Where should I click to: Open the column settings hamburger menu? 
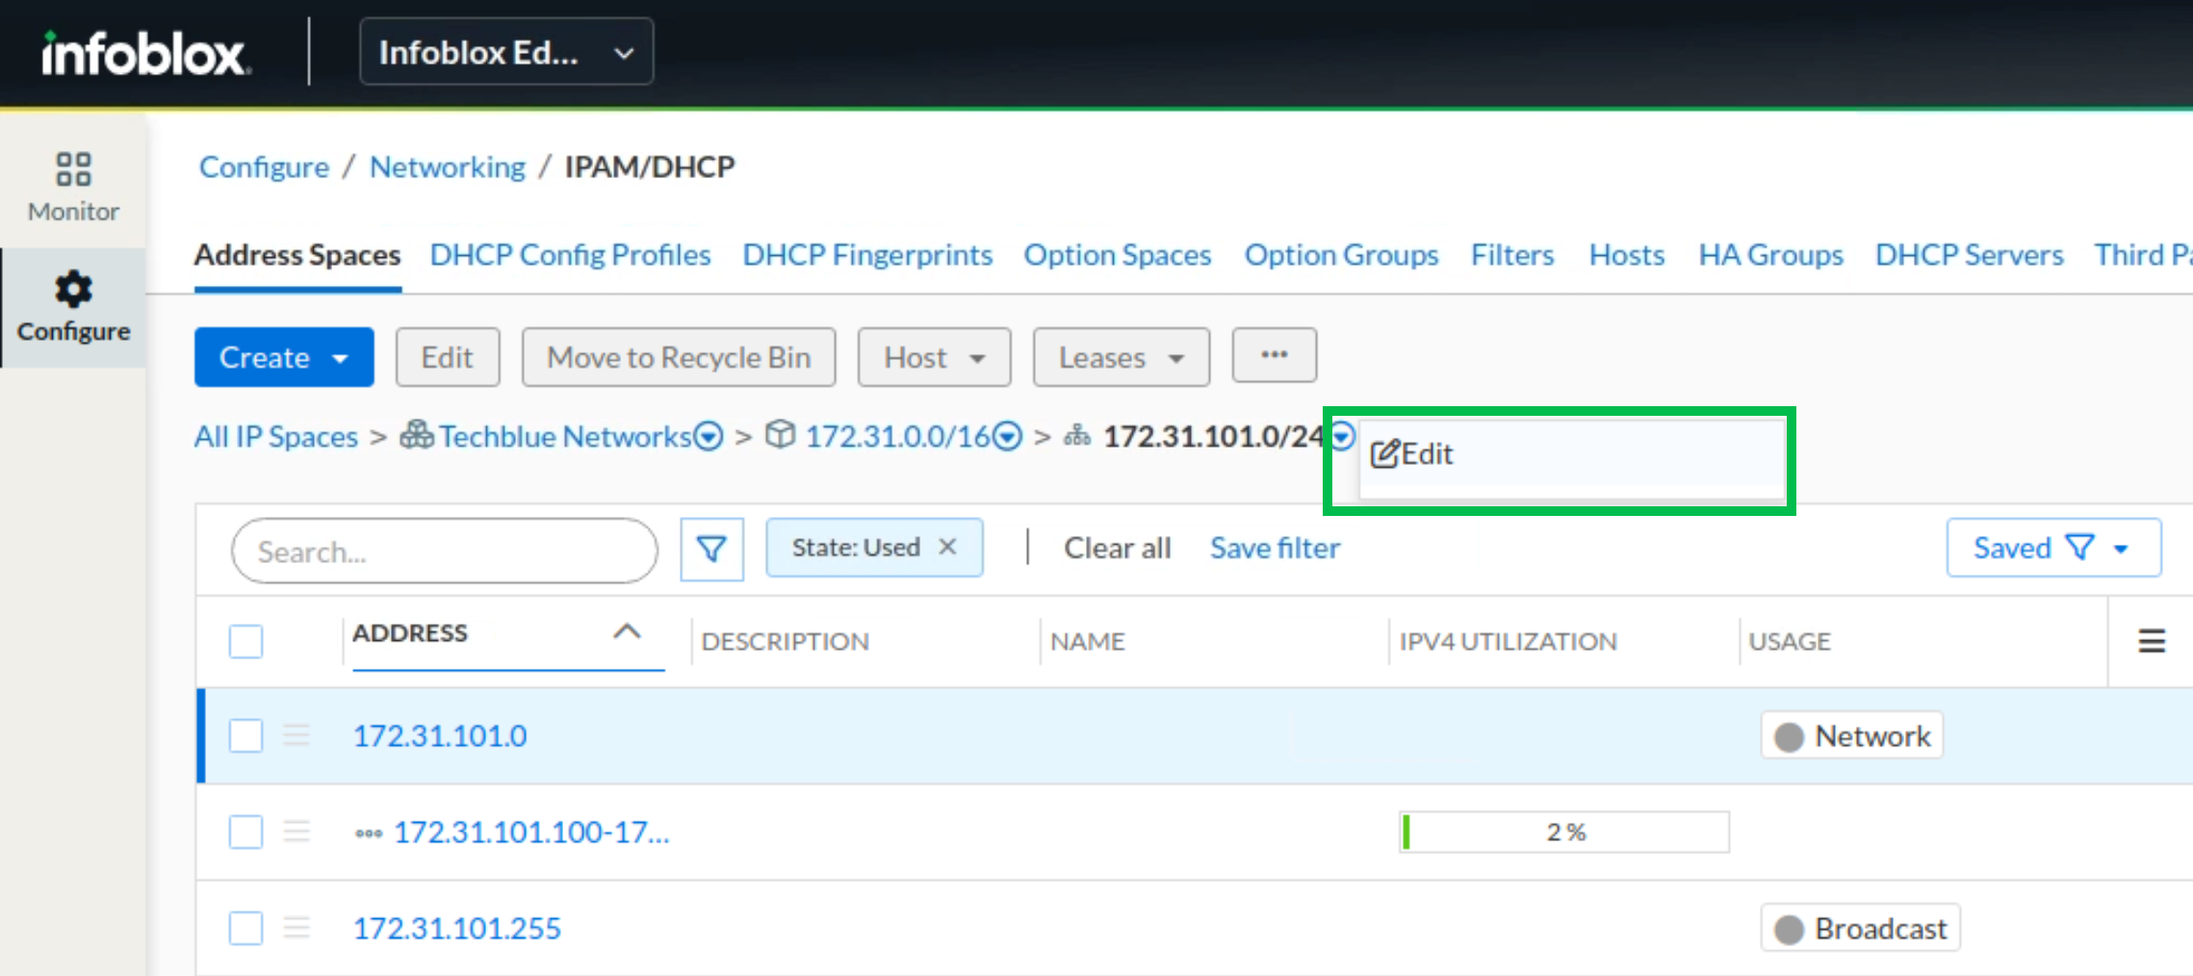pyautogui.click(x=2152, y=641)
